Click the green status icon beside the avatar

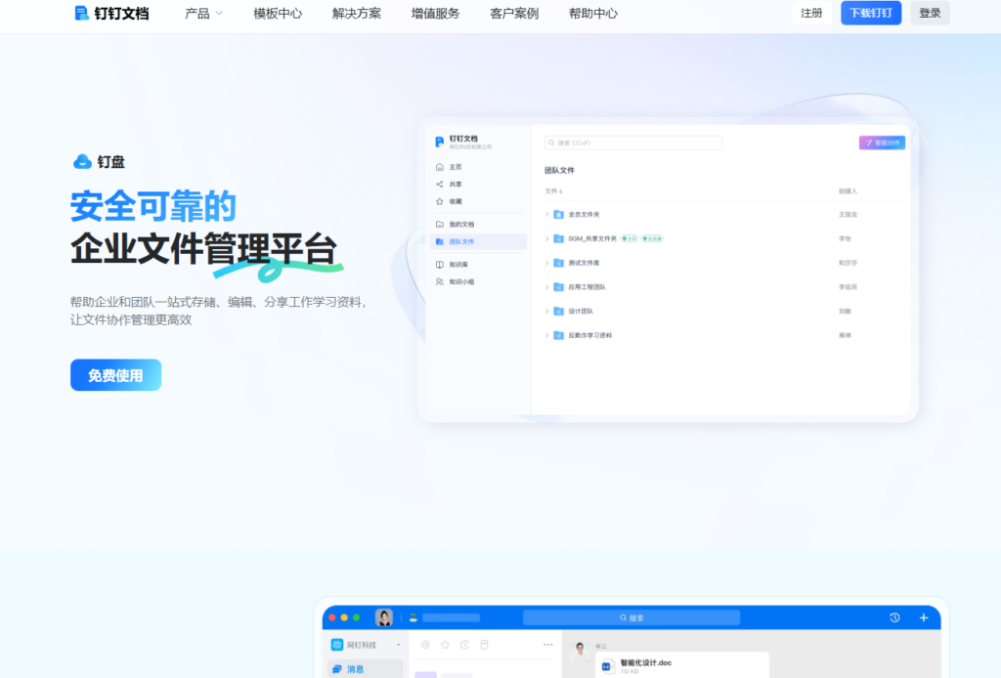(413, 617)
